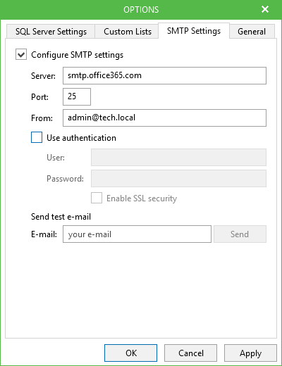Click the Password input box
The height and width of the screenshot is (366, 282).
point(178,178)
